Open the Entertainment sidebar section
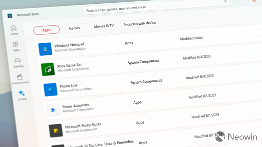Viewport: 262px width, 147px height. click(x=20, y=78)
